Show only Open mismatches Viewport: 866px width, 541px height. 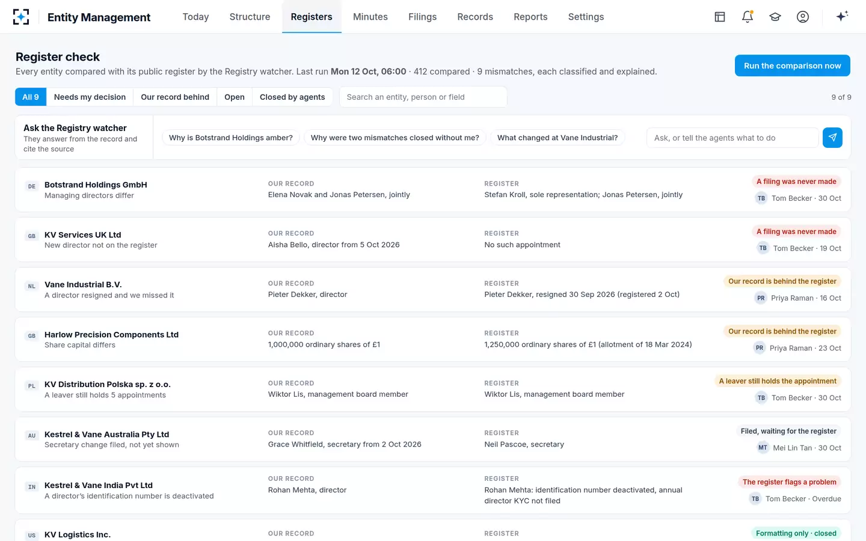(x=235, y=97)
